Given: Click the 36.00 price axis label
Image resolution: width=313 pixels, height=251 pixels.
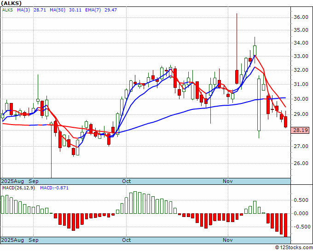Looking at the screenshot, I should (301, 17).
